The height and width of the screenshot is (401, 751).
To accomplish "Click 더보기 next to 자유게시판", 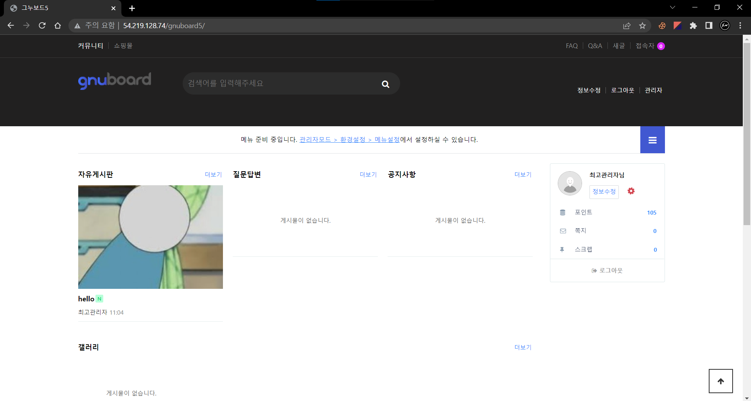I will click(213, 175).
